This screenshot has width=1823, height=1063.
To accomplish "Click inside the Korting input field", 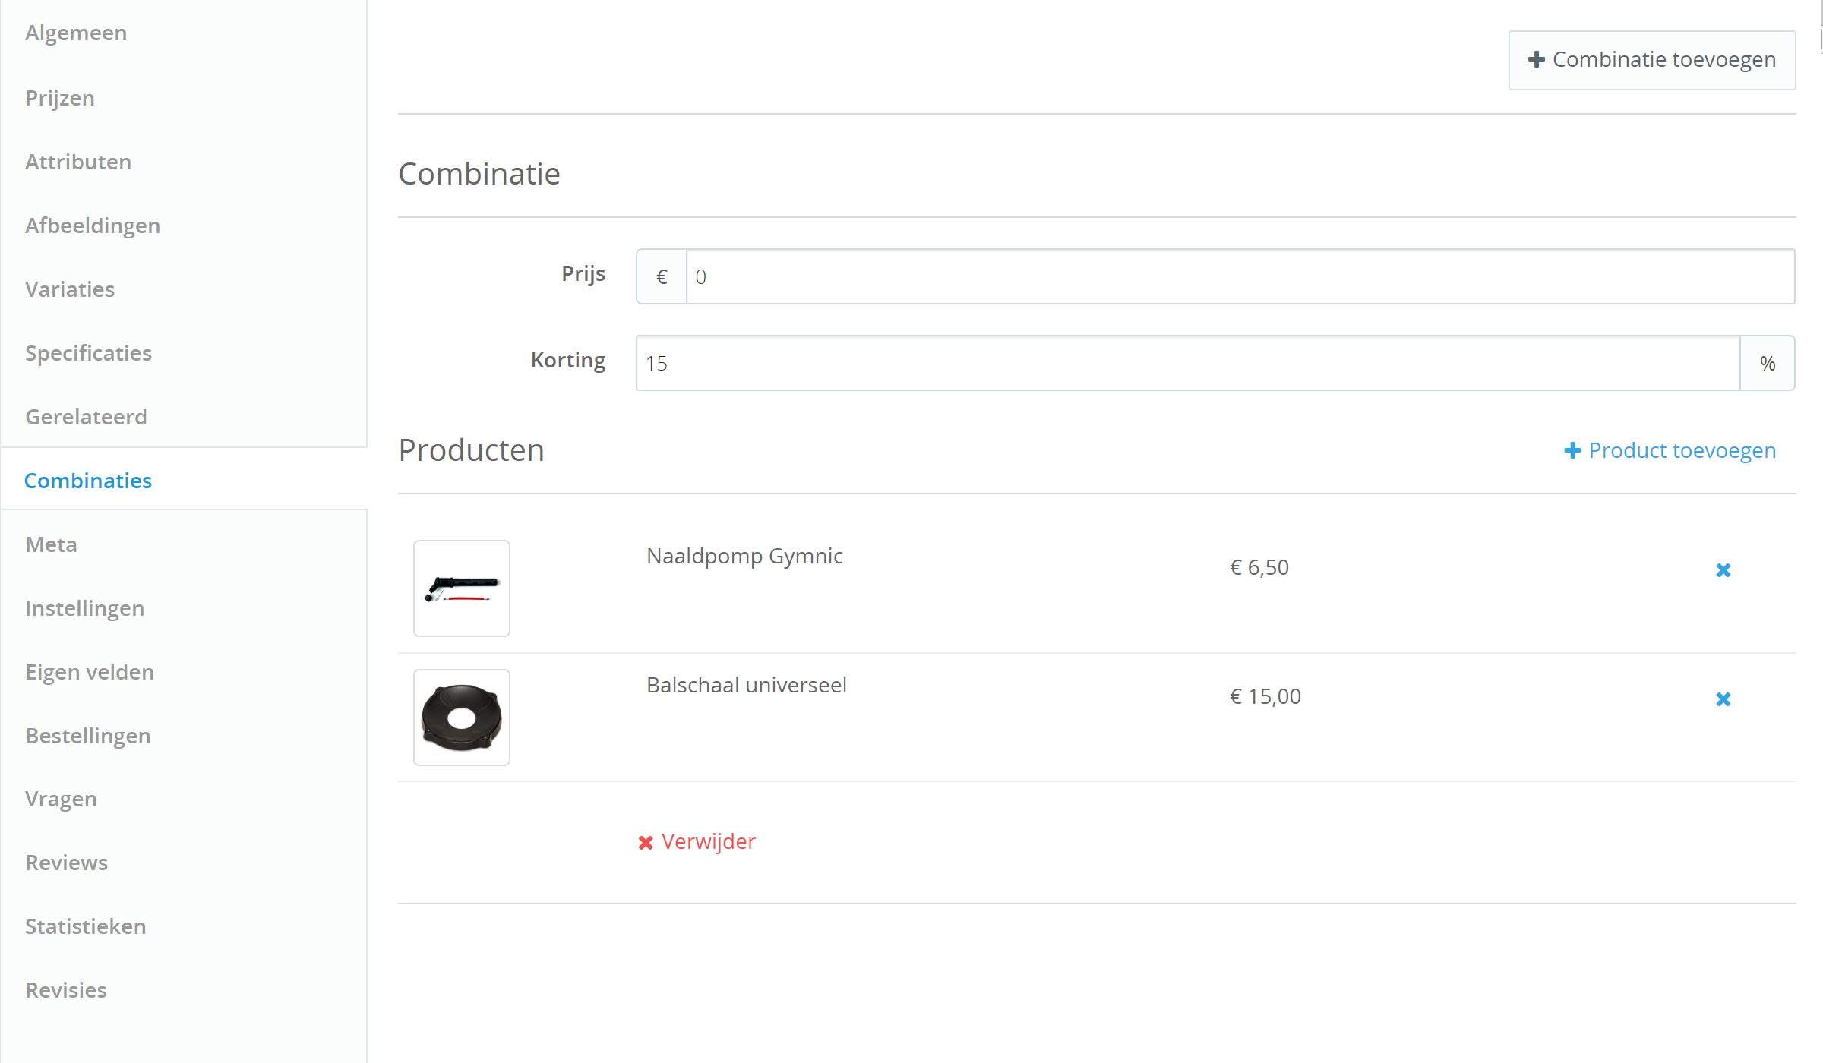I will point(1188,364).
